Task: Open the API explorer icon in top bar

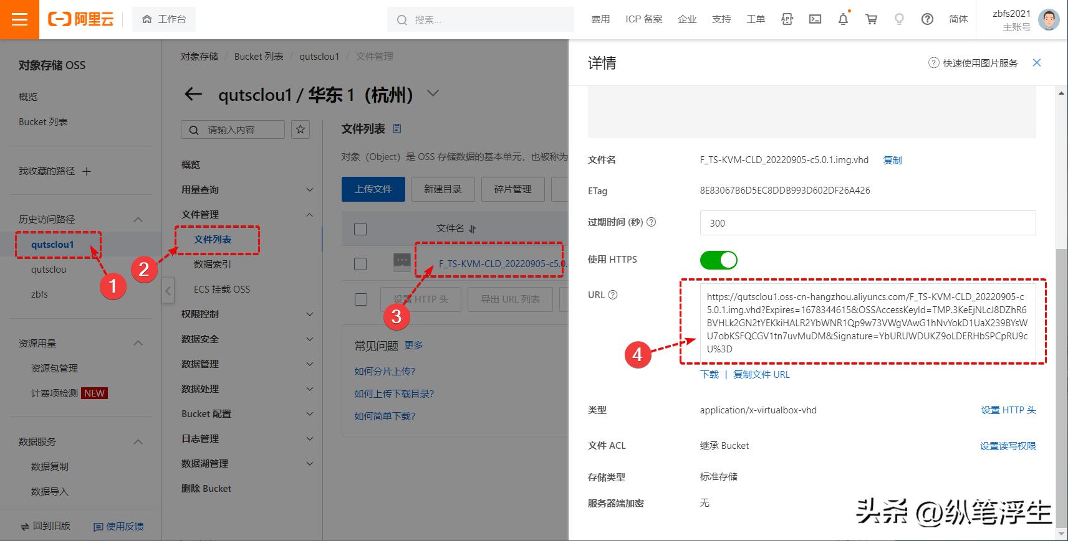Action: [x=787, y=19]
